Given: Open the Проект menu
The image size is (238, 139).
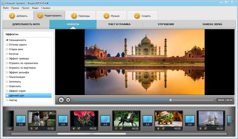Looking at the screenshot, I should 26,8.
